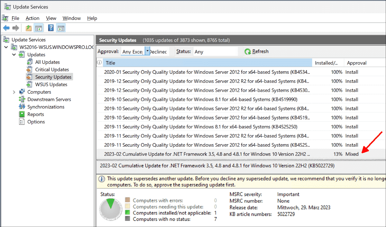The width and height of the screenshot is (386, 227).
Task: Open Help using the question mark icon
Action: pos(51,28)
